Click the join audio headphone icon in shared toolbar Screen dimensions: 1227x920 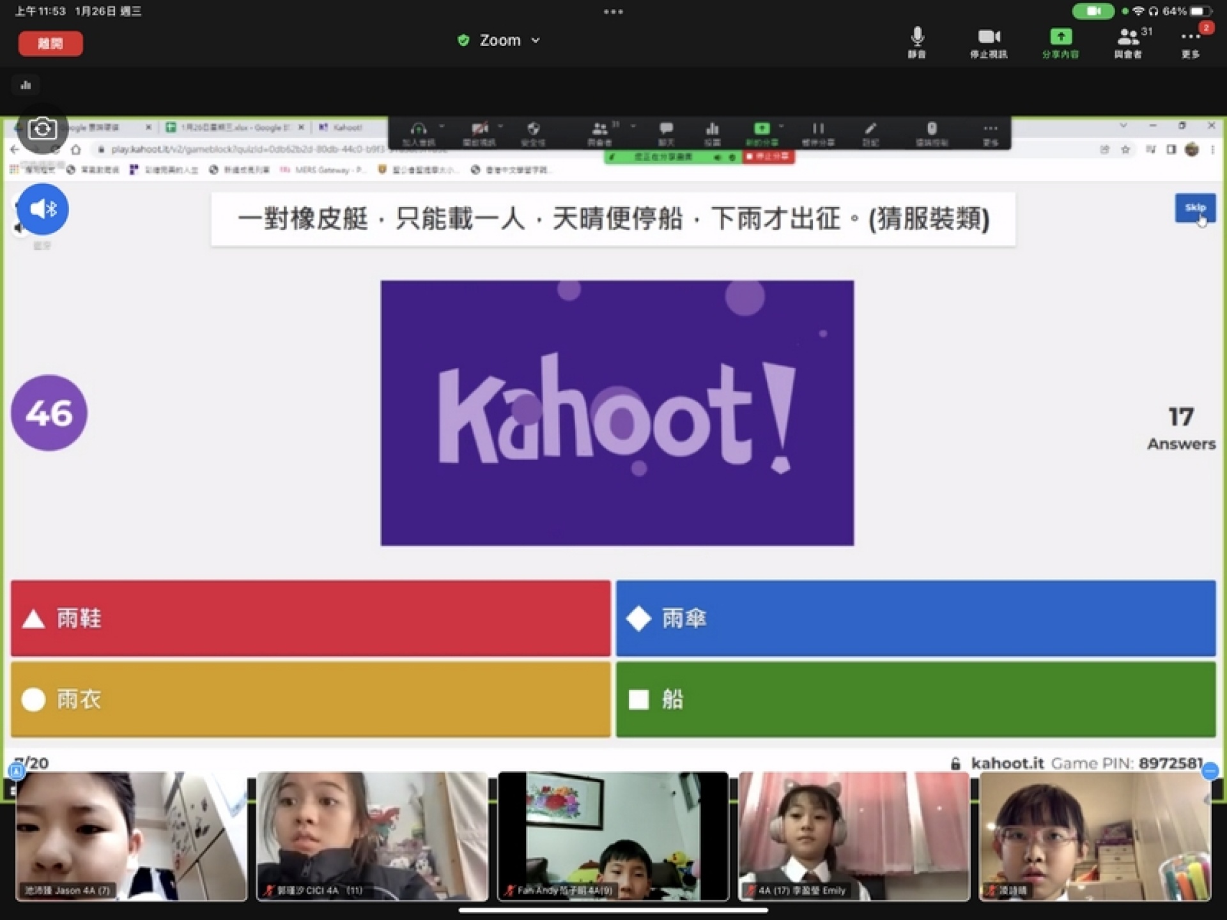[418, 133]
